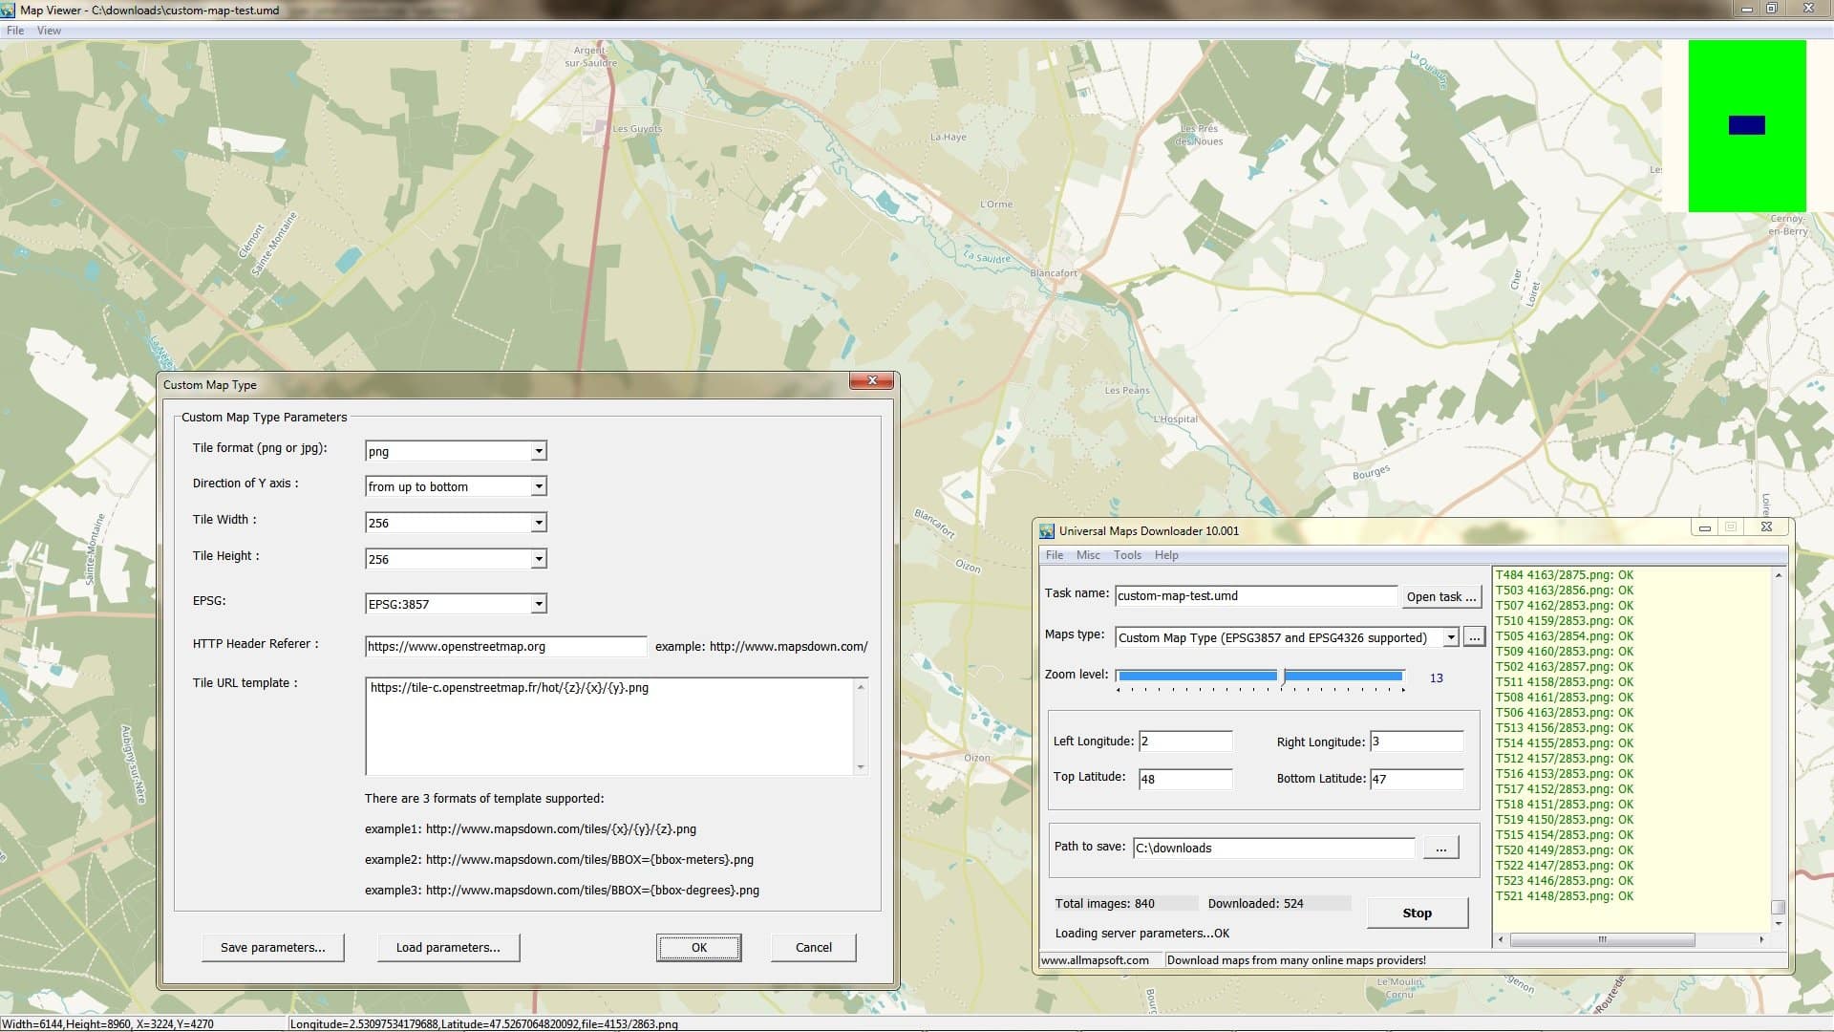
Task: Open the Tile Width dropdown
Action: [x=538, y=522]
